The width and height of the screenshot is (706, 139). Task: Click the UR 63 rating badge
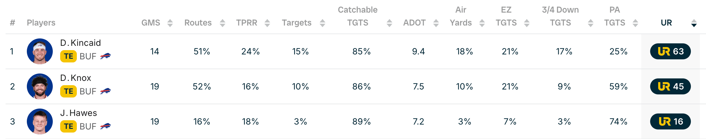click(x=670, y=51)
